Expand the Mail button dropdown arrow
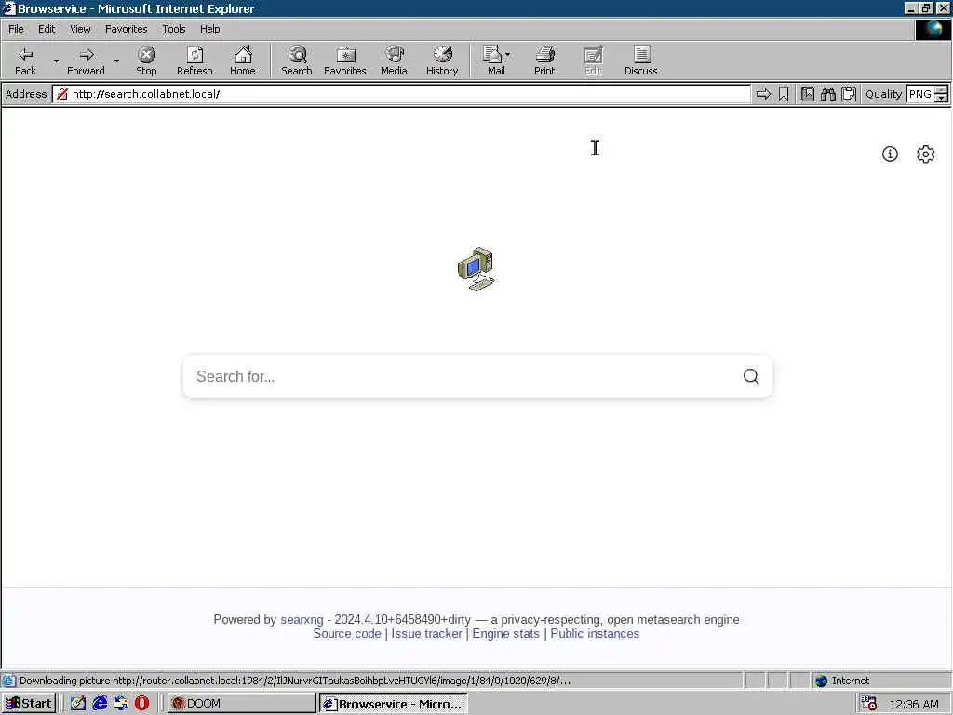953x715 pixels. (x=508, y=55)
